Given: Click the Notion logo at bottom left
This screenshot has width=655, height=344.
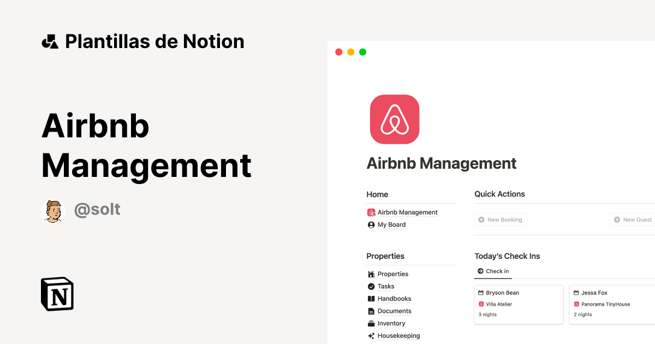Looking at the screenshot, I should coord(57,294).
